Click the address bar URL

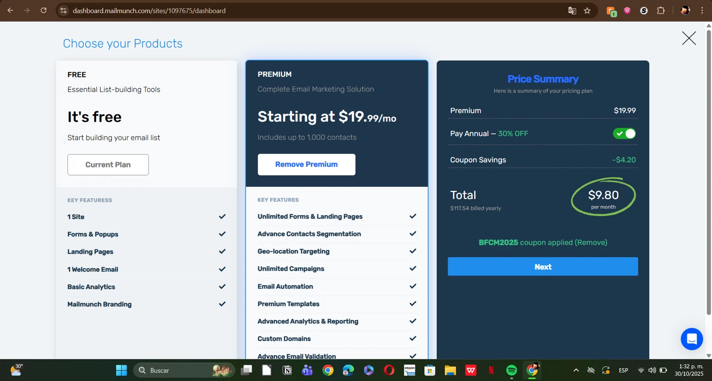149,10
